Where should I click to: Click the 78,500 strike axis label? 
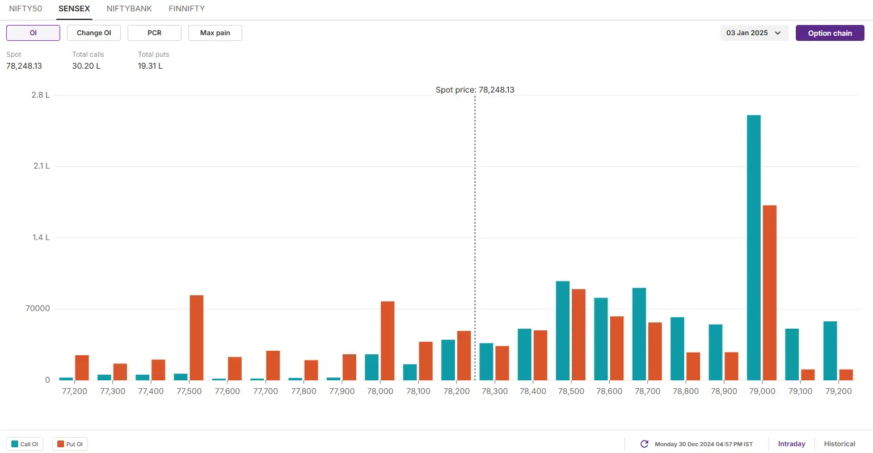click(x=571, y=391)
